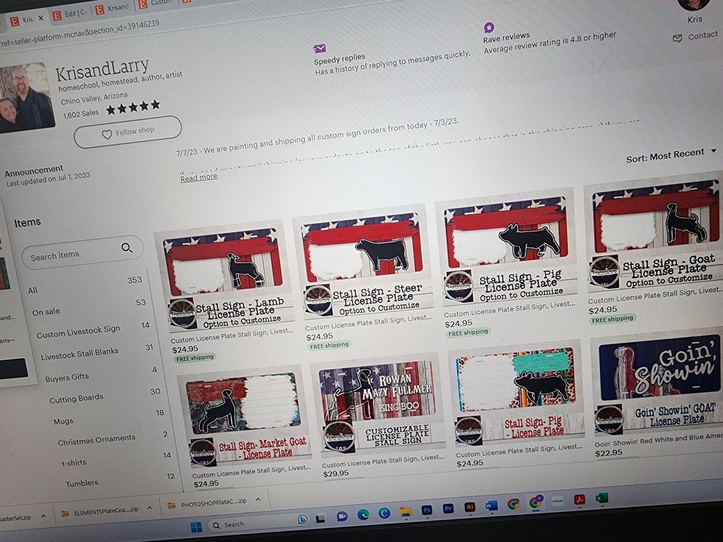Click the KrisandLarry shop name
Viewport: 723px width, 542px height.
click(101, 69)
